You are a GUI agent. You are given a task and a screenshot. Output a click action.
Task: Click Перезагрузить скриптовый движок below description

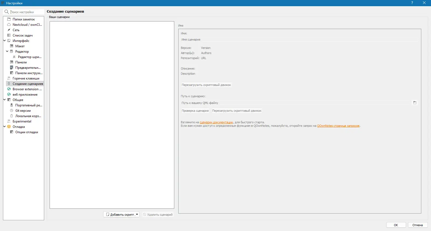coord(206,85)
